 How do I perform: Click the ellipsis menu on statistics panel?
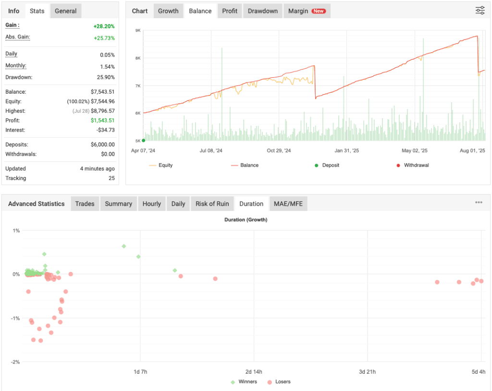click(479, 202)
